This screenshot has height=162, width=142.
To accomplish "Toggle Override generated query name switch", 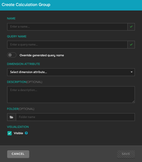I will pos(12,55).
